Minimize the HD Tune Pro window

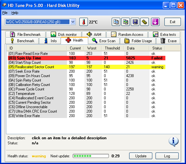tap(166, 5)
